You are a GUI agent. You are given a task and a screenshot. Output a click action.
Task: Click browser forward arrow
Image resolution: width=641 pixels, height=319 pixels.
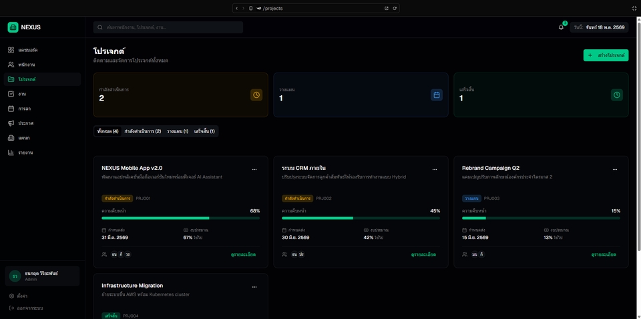243,8
